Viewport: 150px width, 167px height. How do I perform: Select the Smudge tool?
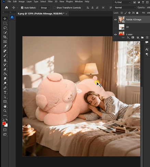point(5,79)
